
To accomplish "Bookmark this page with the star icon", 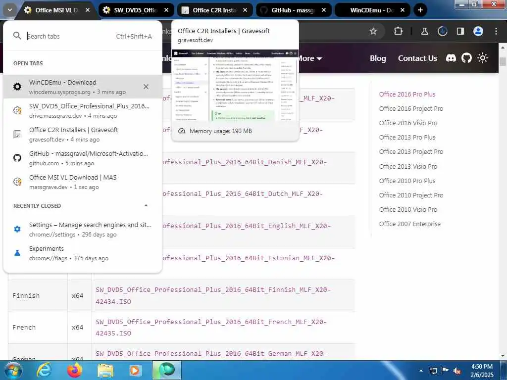I will pyautogui.click(x=373, y=31).
